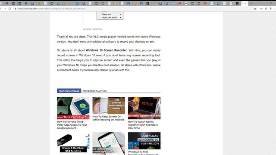Open 'Windows 10 Free Download' article link

143,153
